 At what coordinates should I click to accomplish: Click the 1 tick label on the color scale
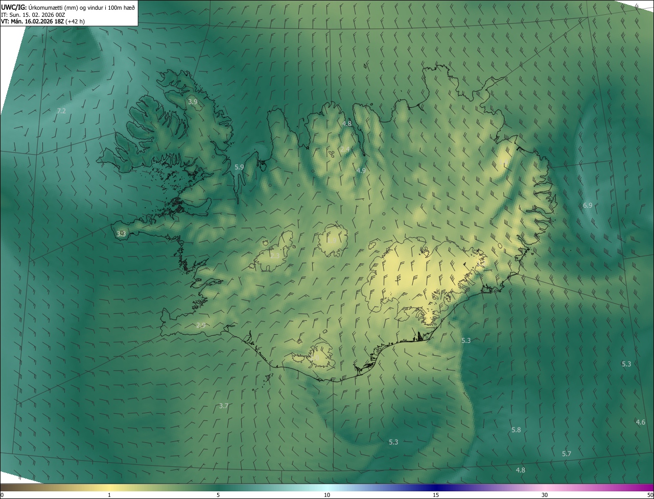click(x=109, y=495)
